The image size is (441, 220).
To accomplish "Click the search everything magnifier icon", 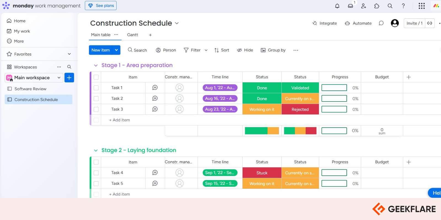I will point(390,6).
